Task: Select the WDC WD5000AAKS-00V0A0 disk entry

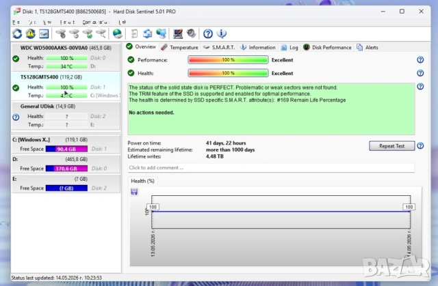Action: coord(66,57)
